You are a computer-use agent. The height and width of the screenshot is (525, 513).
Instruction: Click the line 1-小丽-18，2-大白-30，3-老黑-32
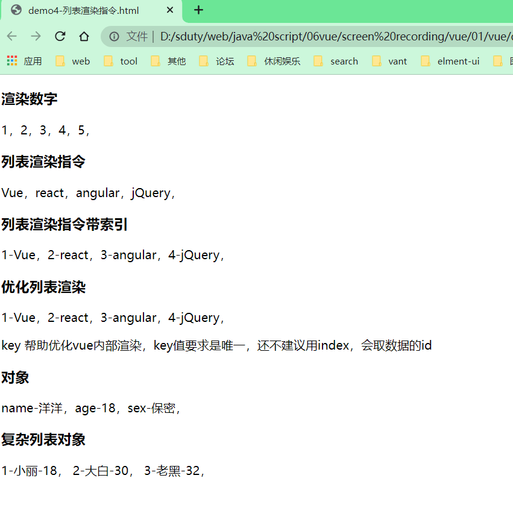[x=103, y=471]
